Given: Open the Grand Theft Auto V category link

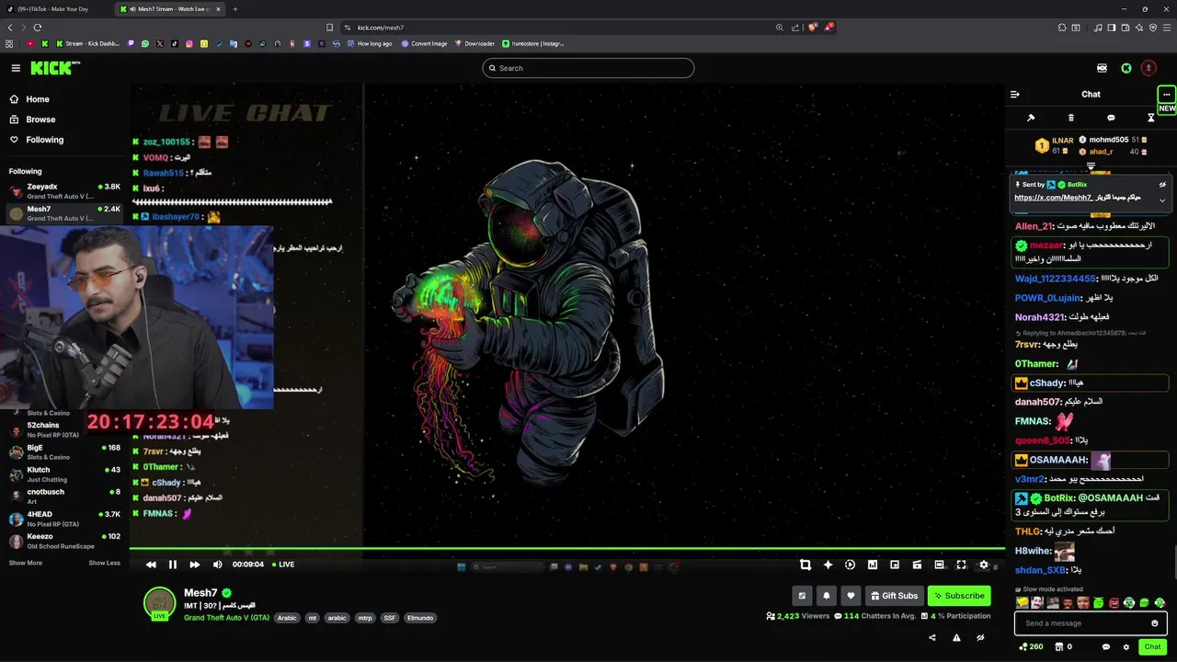Looking at the screenshot, I should [226, 618].
